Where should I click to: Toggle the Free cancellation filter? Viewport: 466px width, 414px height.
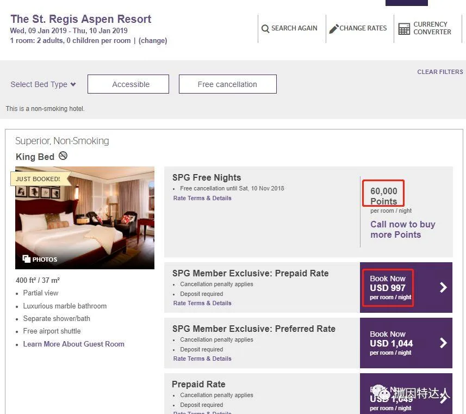tap(228, 84)
